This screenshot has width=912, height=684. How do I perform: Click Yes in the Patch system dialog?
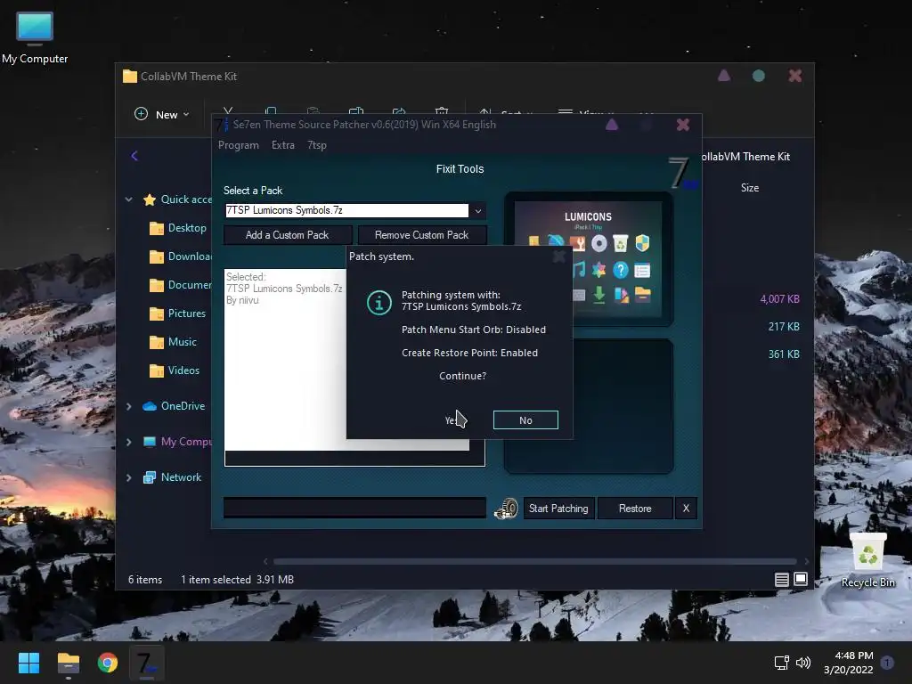(x=452, y=420)
